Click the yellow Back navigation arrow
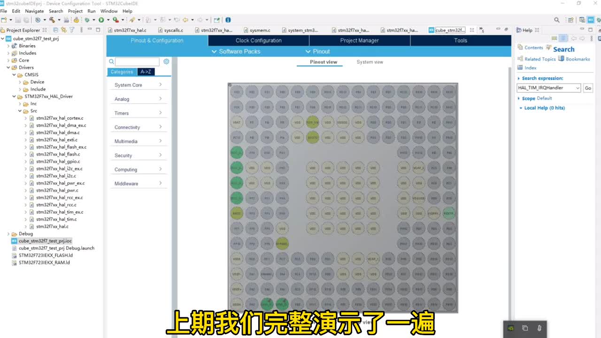The height and width of the screenshot is (338, 601). 185,20
